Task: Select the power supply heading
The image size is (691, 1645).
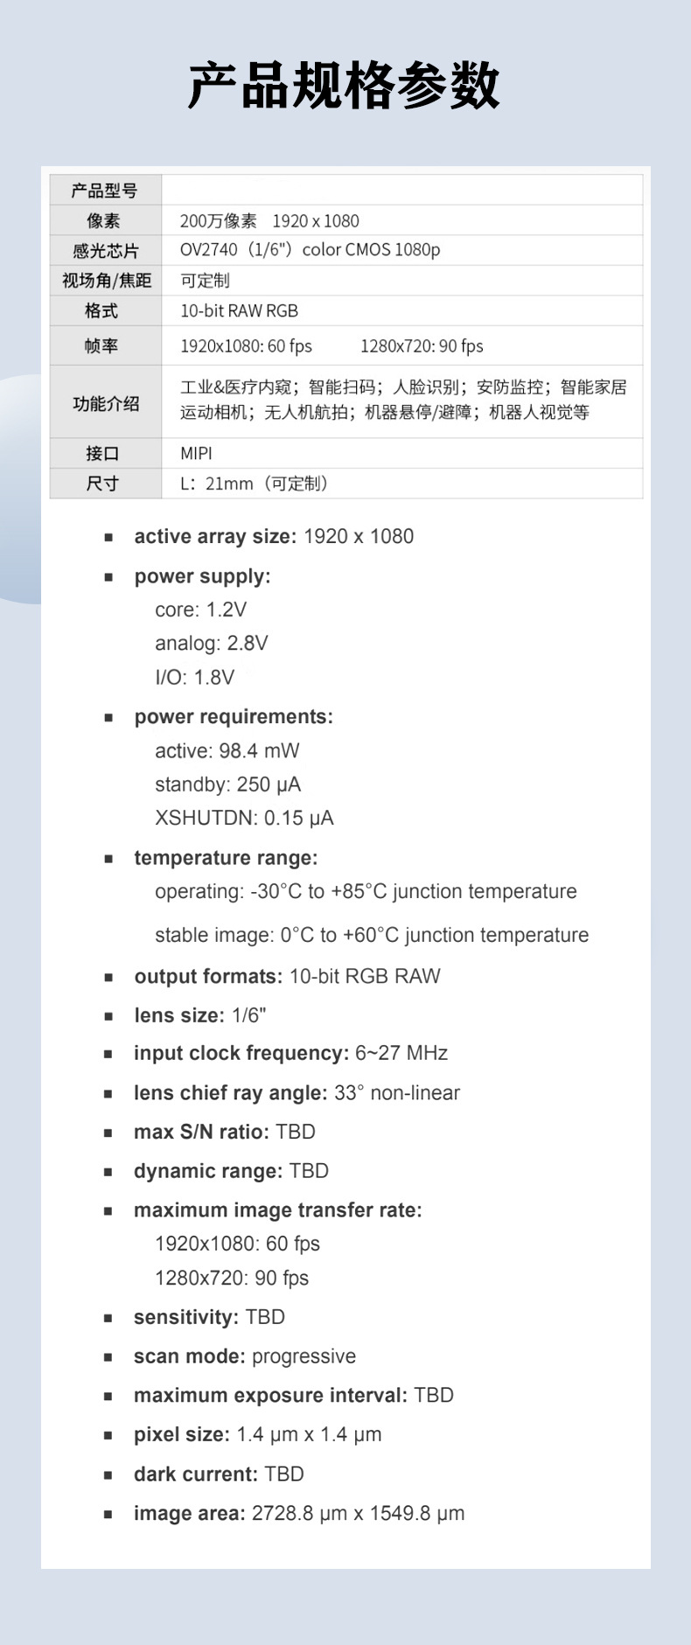Action: pos(202,576)
